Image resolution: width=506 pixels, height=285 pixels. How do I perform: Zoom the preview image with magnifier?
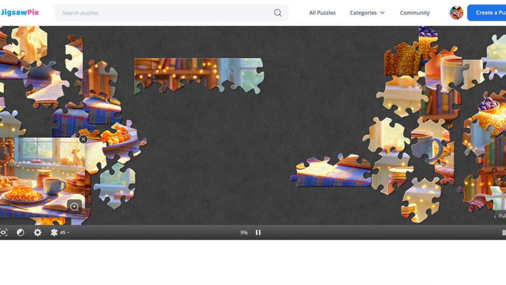(74, 207)
